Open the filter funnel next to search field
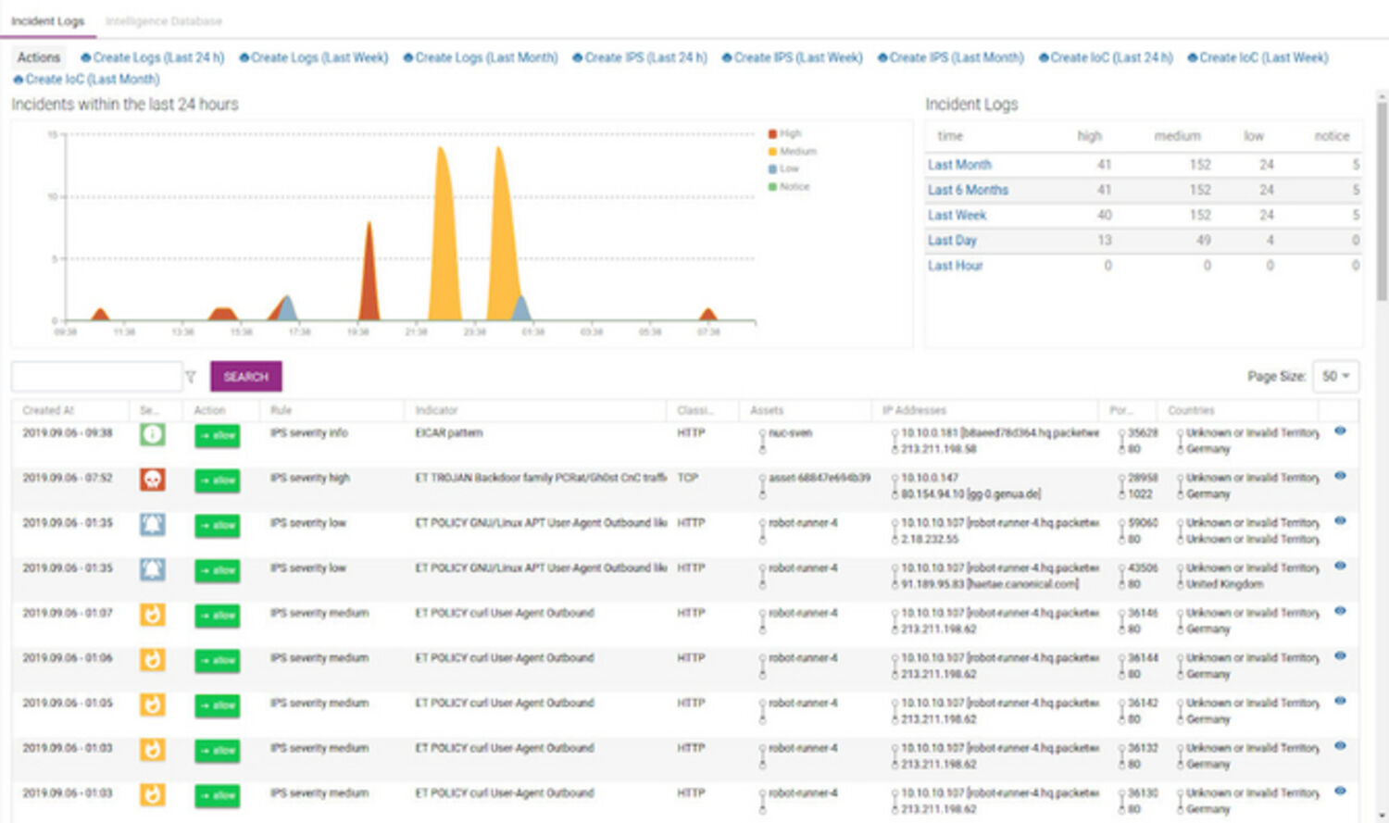Viewport: 1389px width, 823px height. pos(191,377)
